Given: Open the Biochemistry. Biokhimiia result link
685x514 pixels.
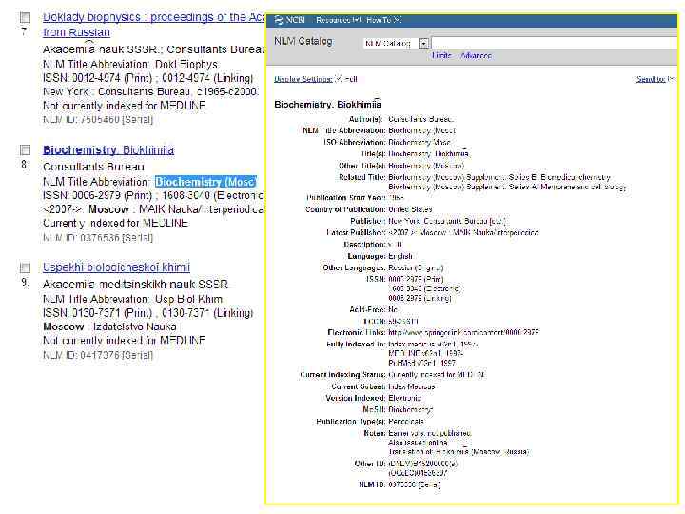Looking at the screenshot, I should [x=108, y=150].
